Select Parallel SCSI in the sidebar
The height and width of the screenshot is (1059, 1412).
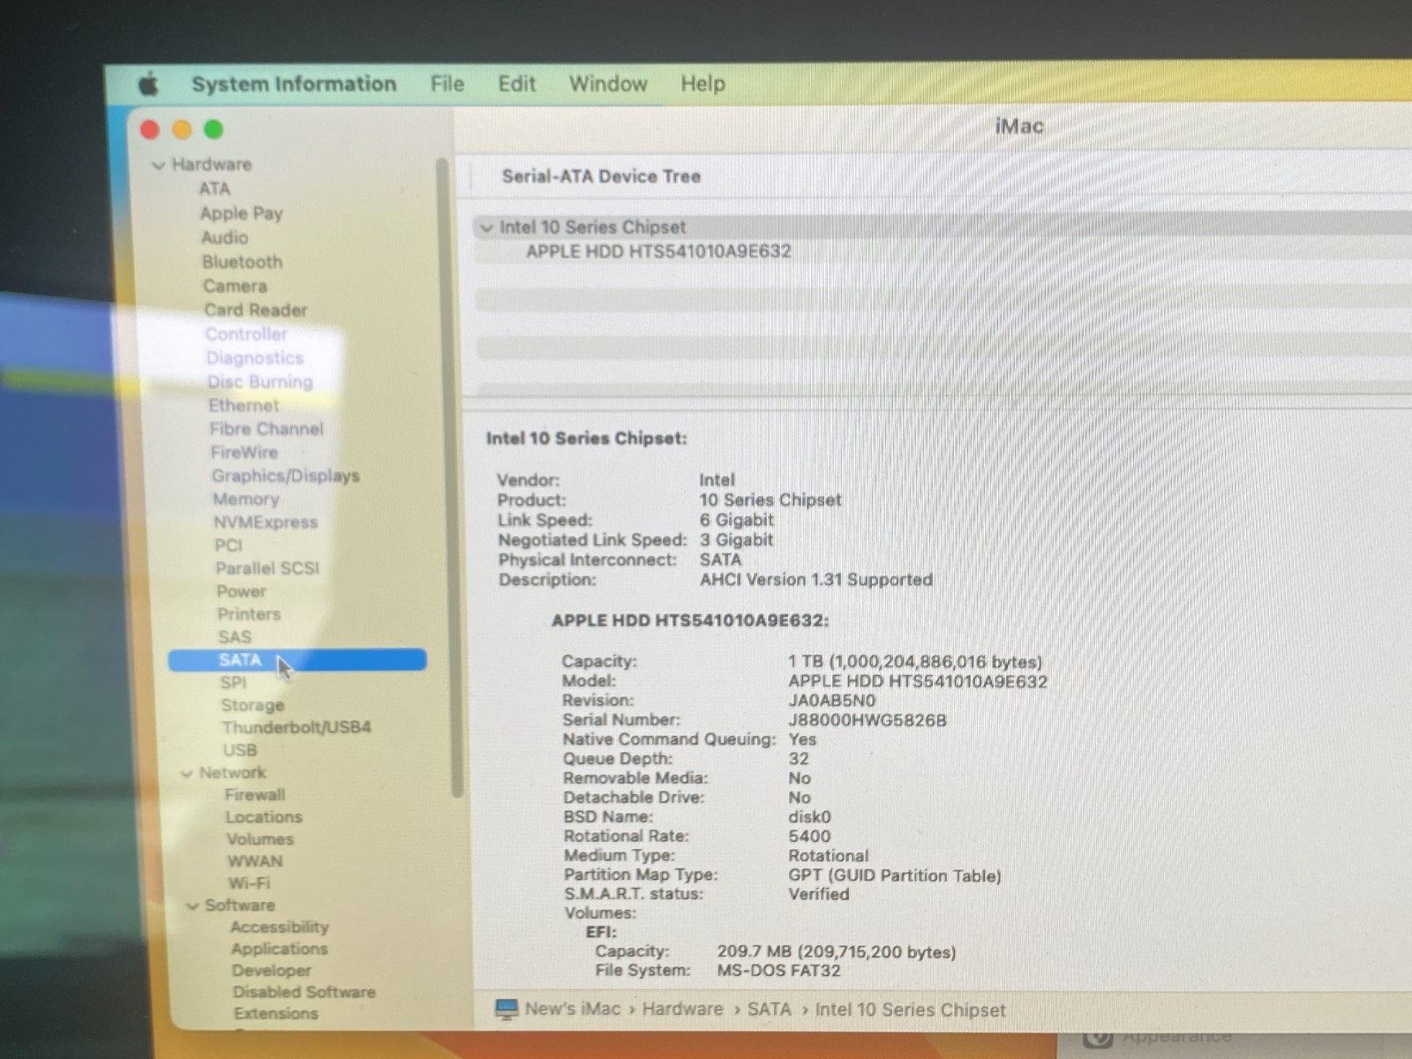pyautogui.click(x=267, y=567)
